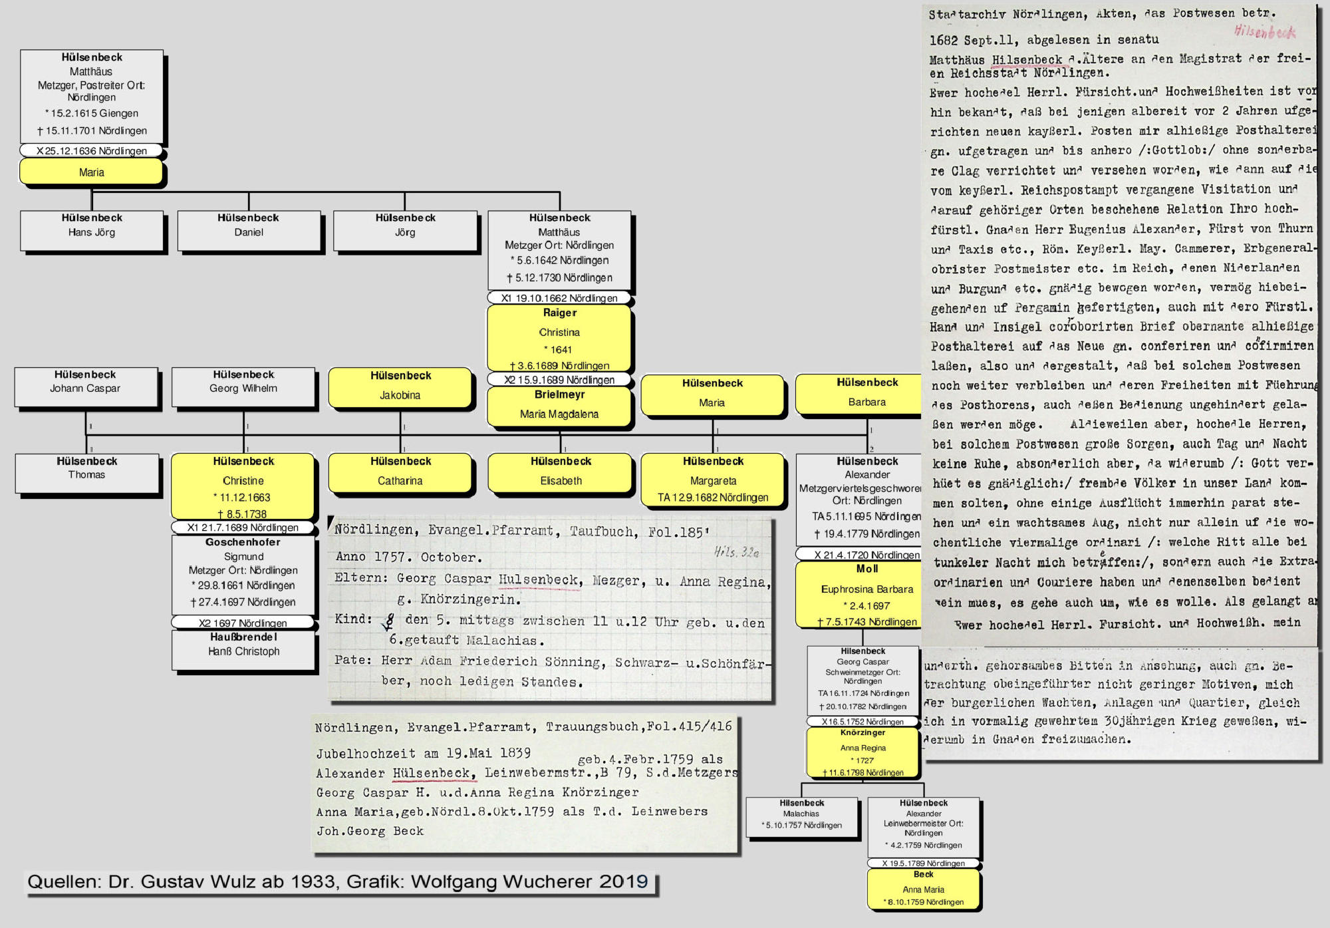Click the Malachias Hilsenbeck 1757 box
1330x928 pixels.
coord(802,818)
